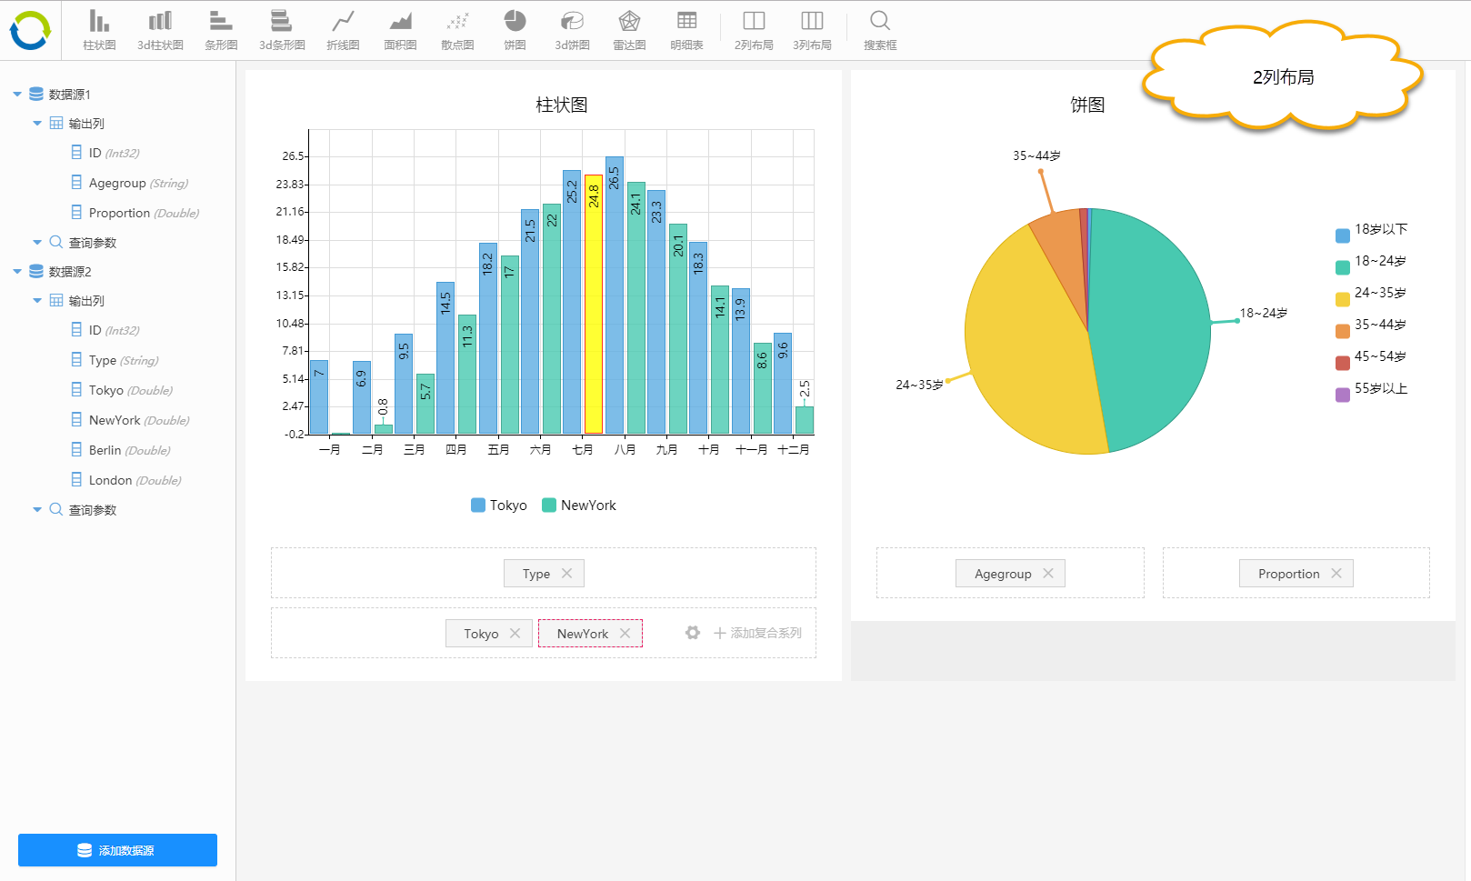Select the London (Double) column
The height and width of the screenshot is (881, 1471).
pos(126,480)
